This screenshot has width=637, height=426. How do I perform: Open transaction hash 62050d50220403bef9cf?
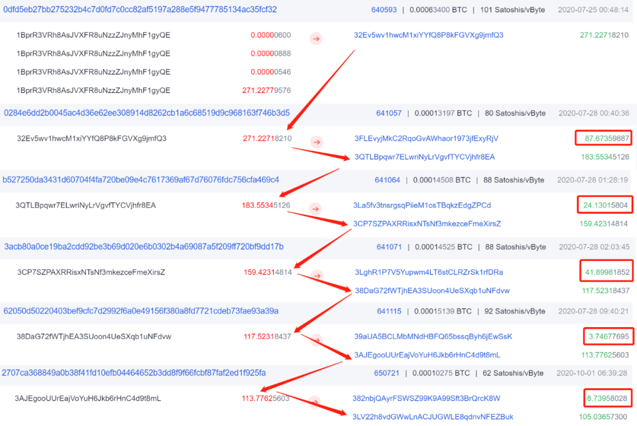[x=141, y=311]
